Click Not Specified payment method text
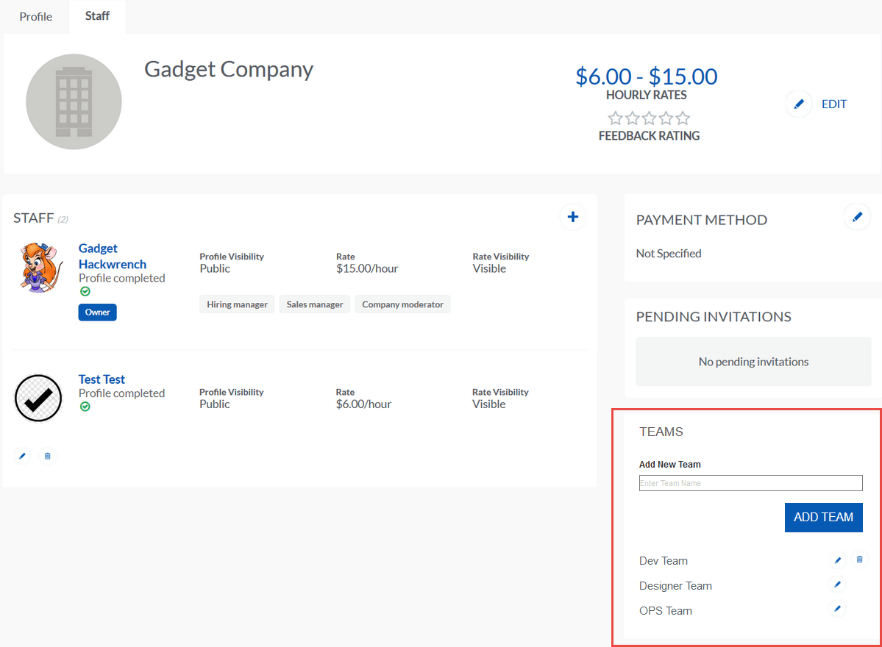Viewport: 882px width, 647px height. pyautogui.click(x=668, y=254)
